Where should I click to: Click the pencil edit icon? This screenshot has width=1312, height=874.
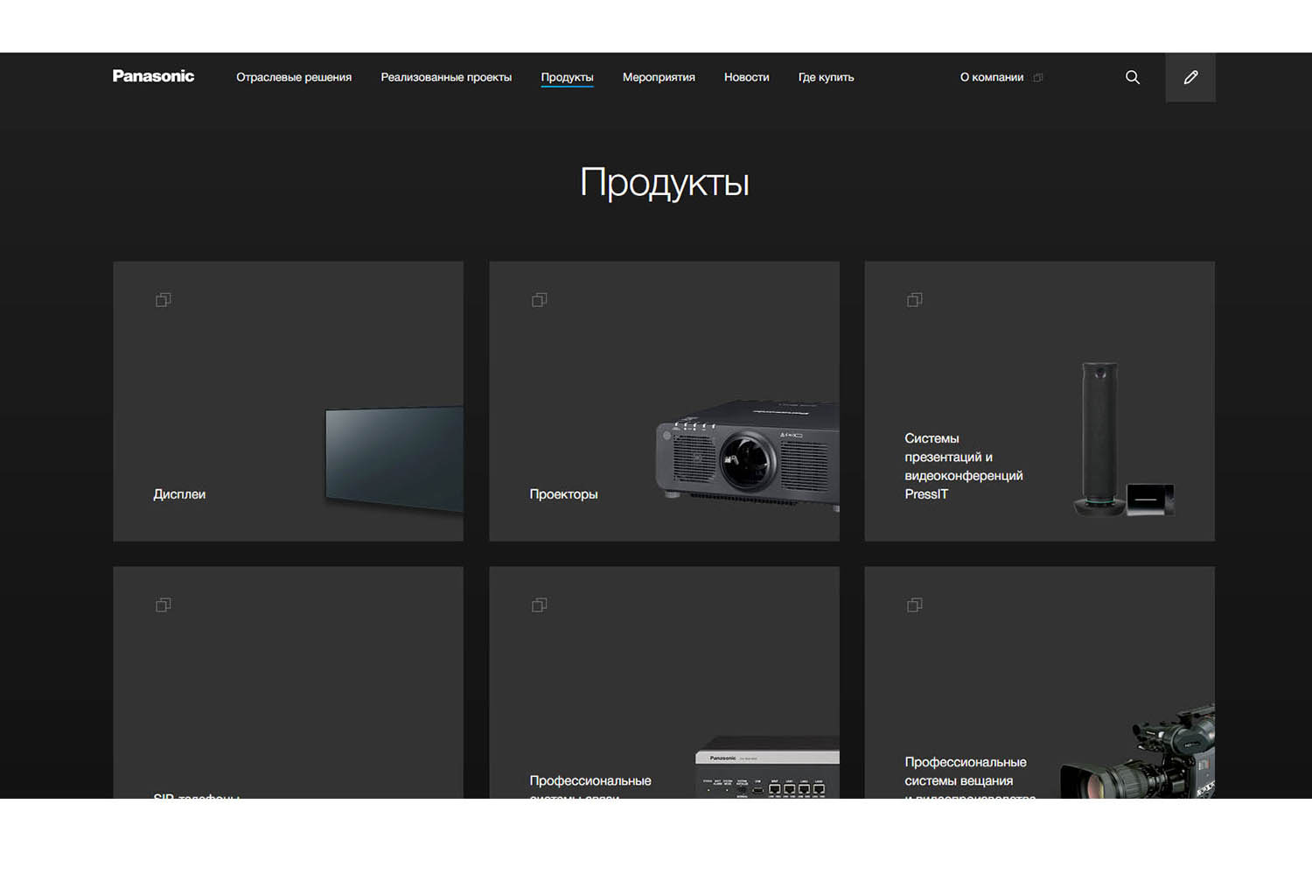[1190, 77]
